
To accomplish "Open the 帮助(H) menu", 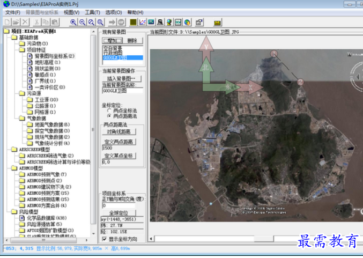I will (136, 12).
